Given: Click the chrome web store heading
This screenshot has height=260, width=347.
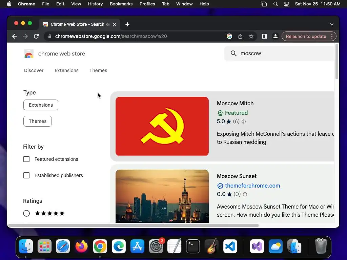Looking at the screenshot, I should (x=62, y=54).
